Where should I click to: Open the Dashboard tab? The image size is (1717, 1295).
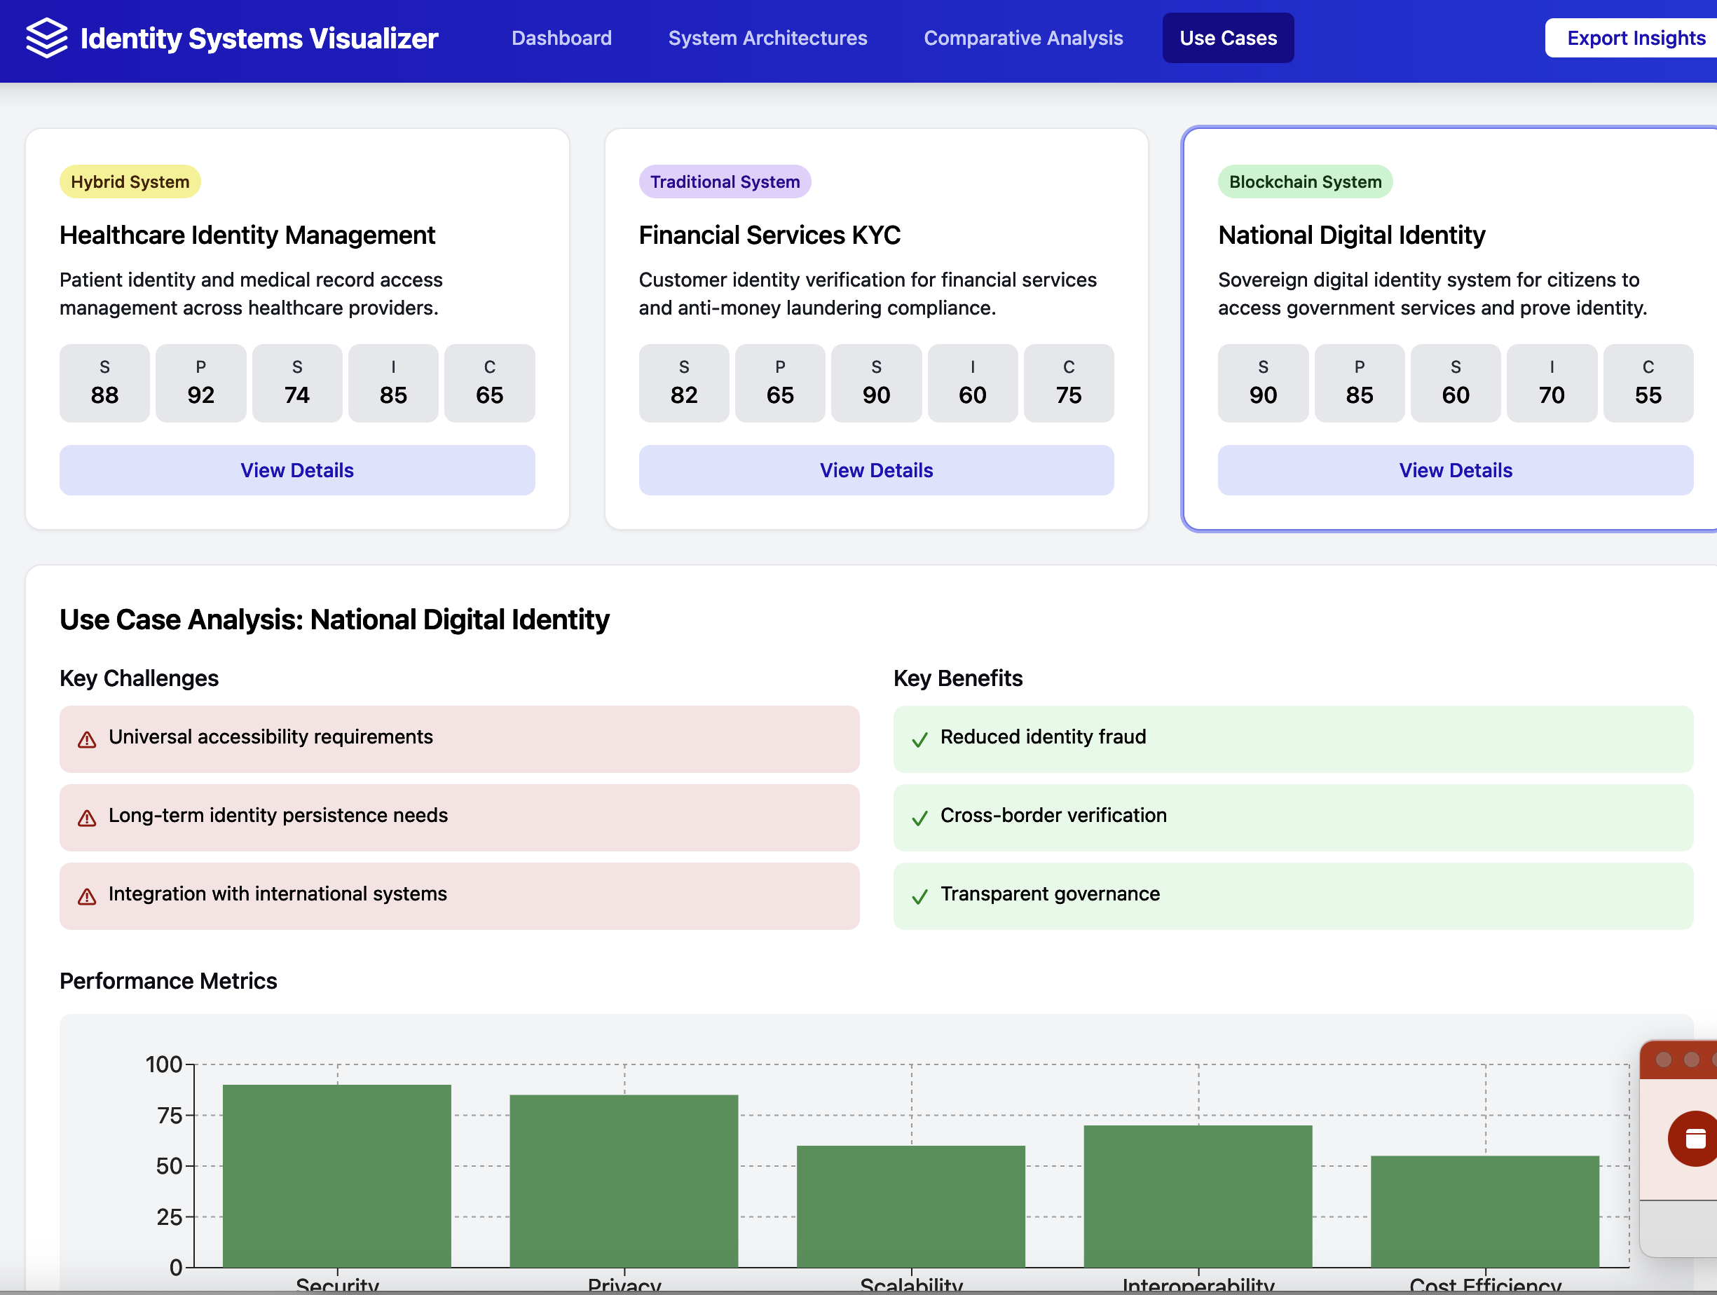coord(561,38)
